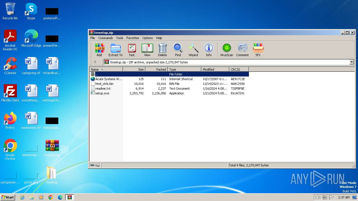Sort by the Type column header
This screenshot has width=358, height=201.
(x=185, y=69)
